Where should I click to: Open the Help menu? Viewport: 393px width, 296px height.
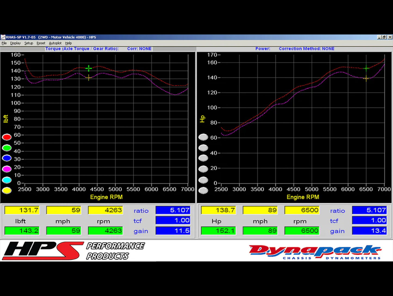point(69,43)
